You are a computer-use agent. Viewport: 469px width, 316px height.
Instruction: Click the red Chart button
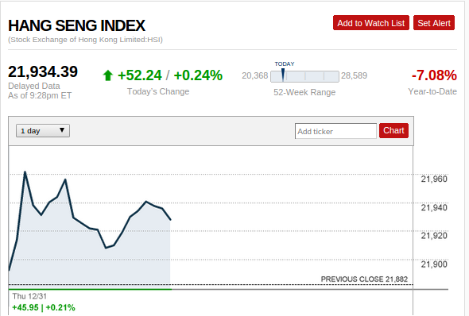point(393,130)
